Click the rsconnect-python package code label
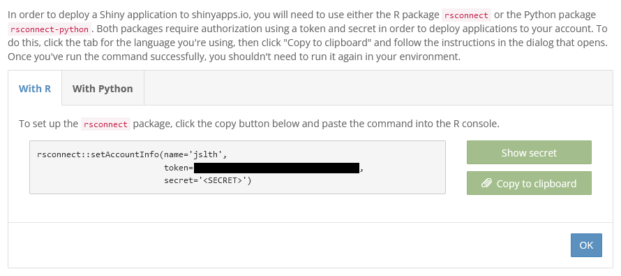The width and height of the screenshot is (621, 276). [50, 29]
